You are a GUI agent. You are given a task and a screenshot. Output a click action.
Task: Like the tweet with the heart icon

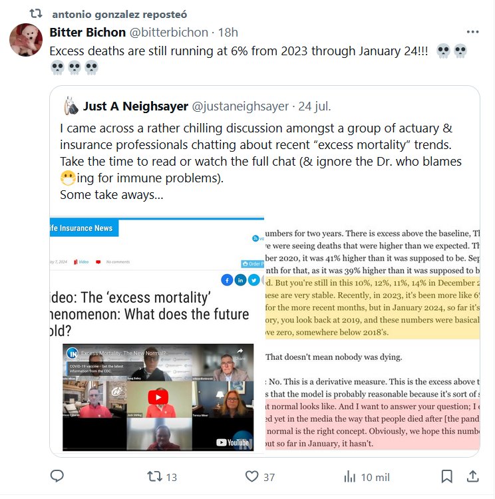pyautogui.click(x=251, y=476)
